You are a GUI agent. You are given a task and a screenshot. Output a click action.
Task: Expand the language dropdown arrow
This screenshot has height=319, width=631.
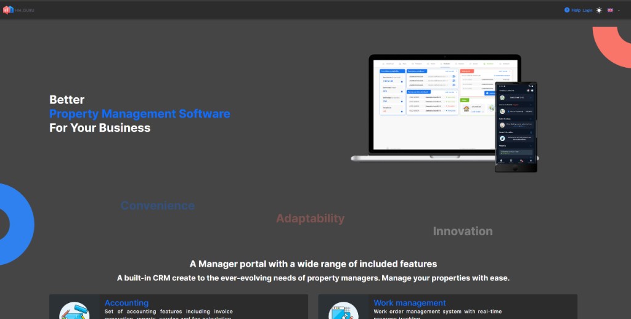(x=619, y=10)
